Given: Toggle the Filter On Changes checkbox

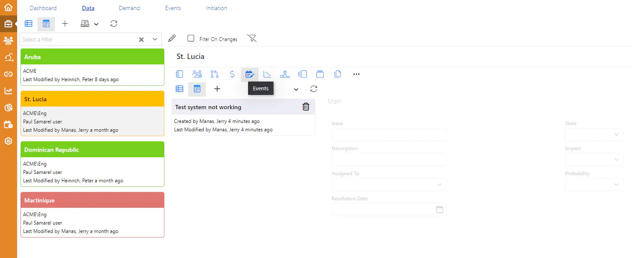Looking at the screenshot, I should (191, 38).
